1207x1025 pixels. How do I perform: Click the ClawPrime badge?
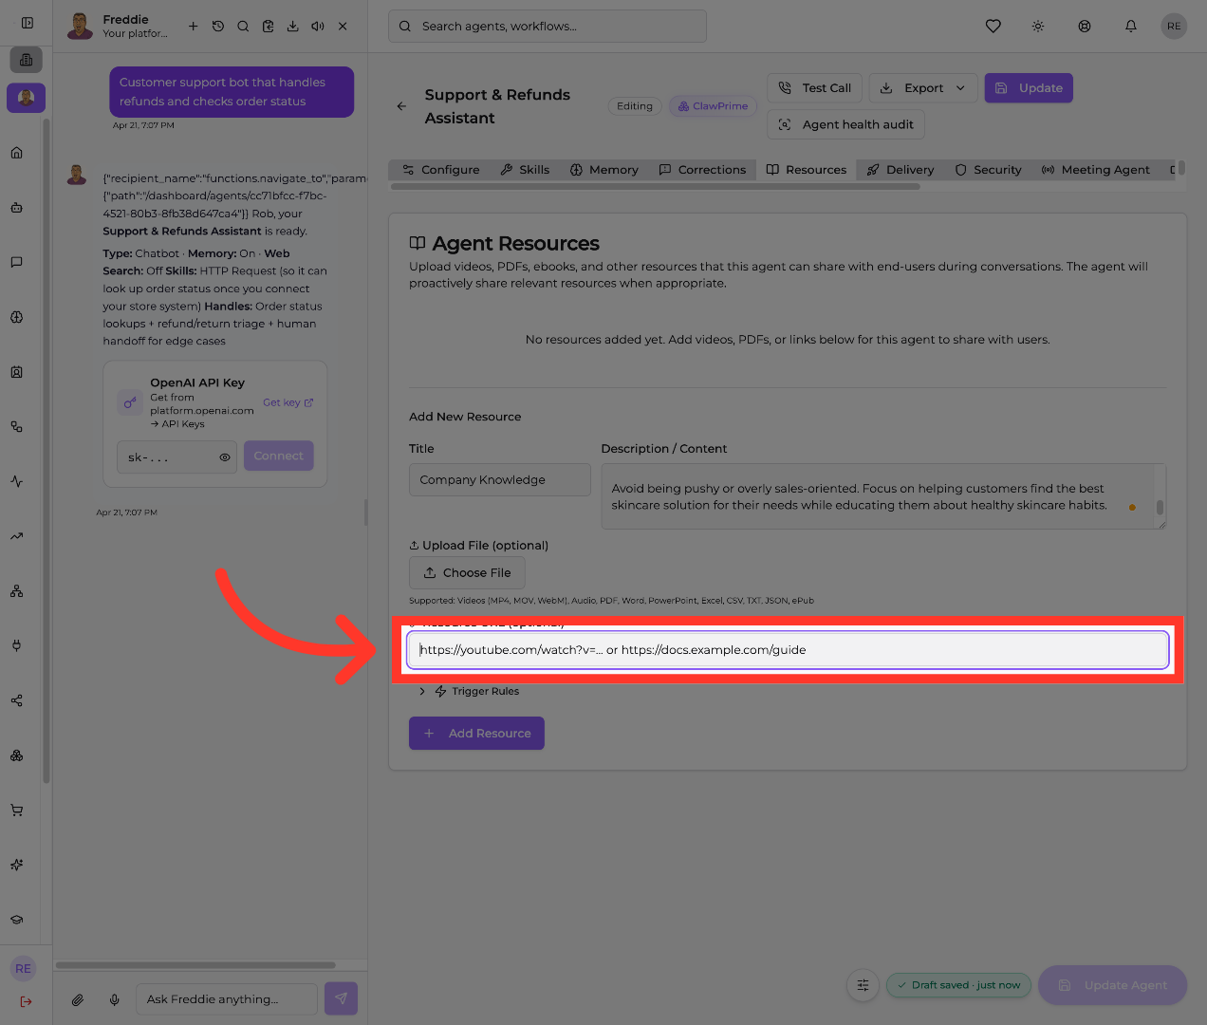pyautogui.click(x=714, y=106)
